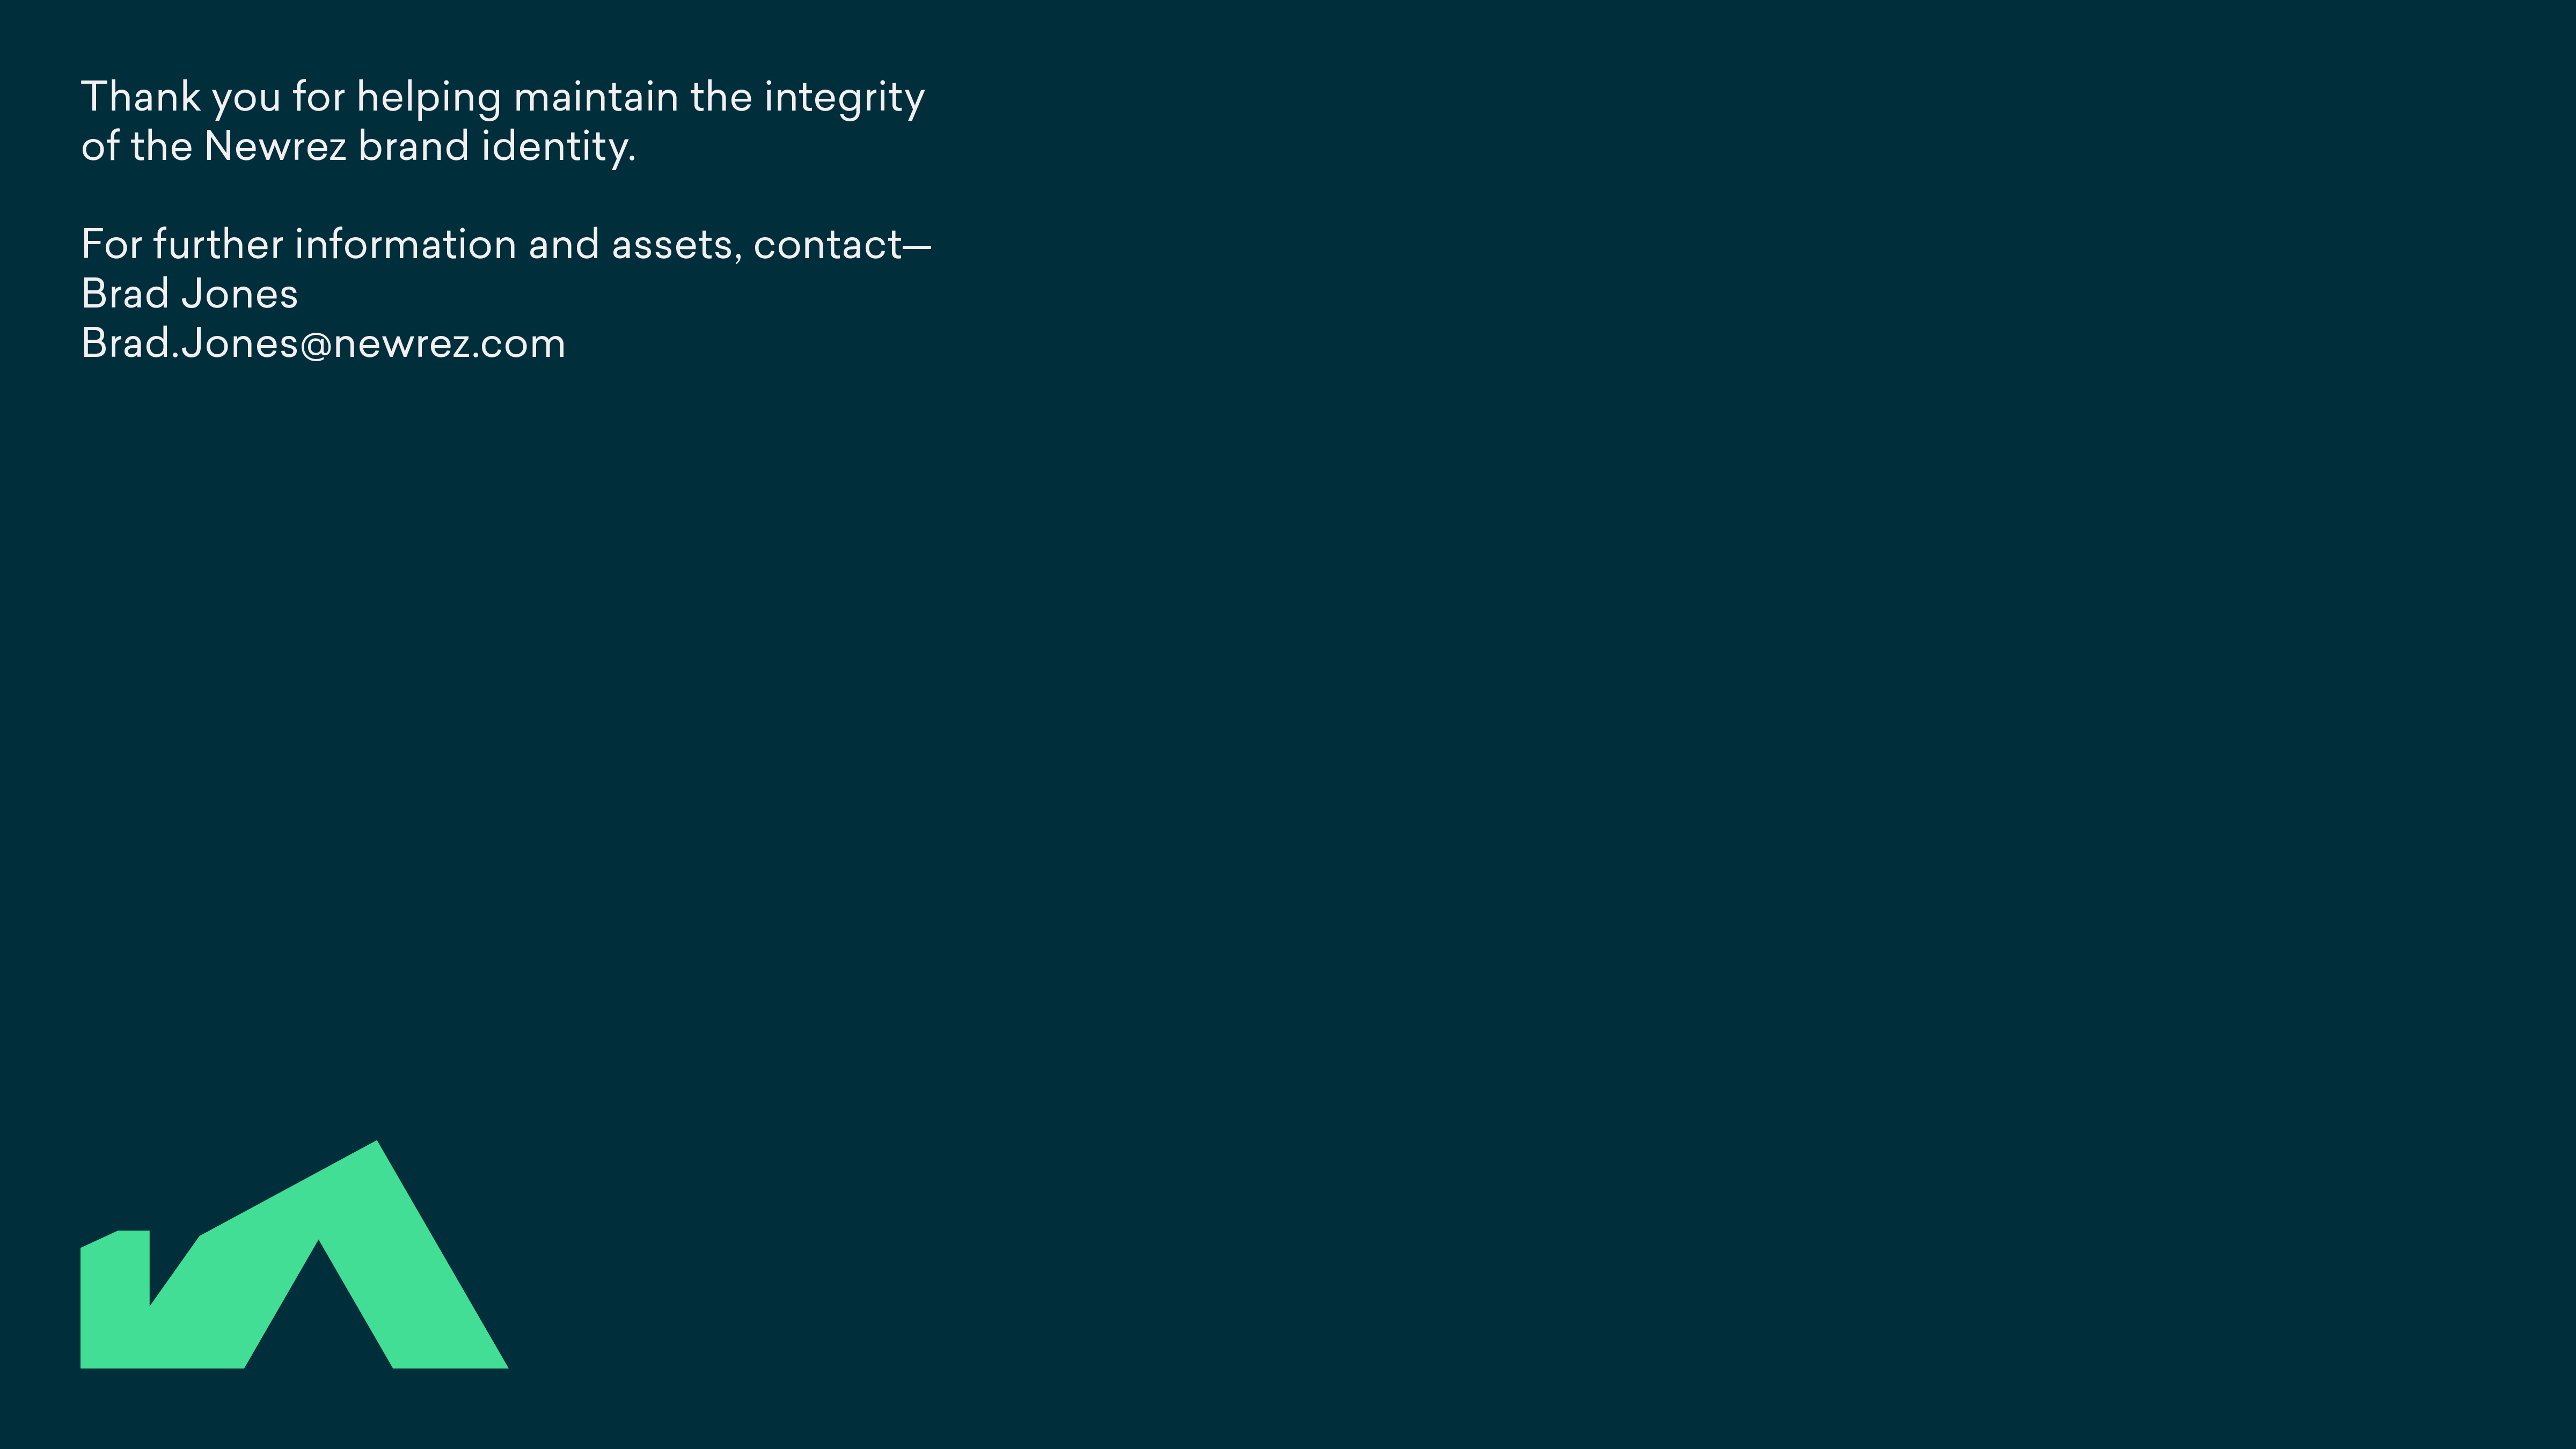2576x1449 pixels.
Task: Open the Brad.Jones@newrez.com email link
Action: pyautogui.click(x=323, y=344)
